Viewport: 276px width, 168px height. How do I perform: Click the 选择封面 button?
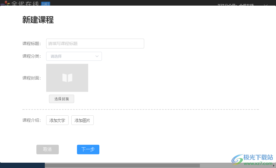62,99
